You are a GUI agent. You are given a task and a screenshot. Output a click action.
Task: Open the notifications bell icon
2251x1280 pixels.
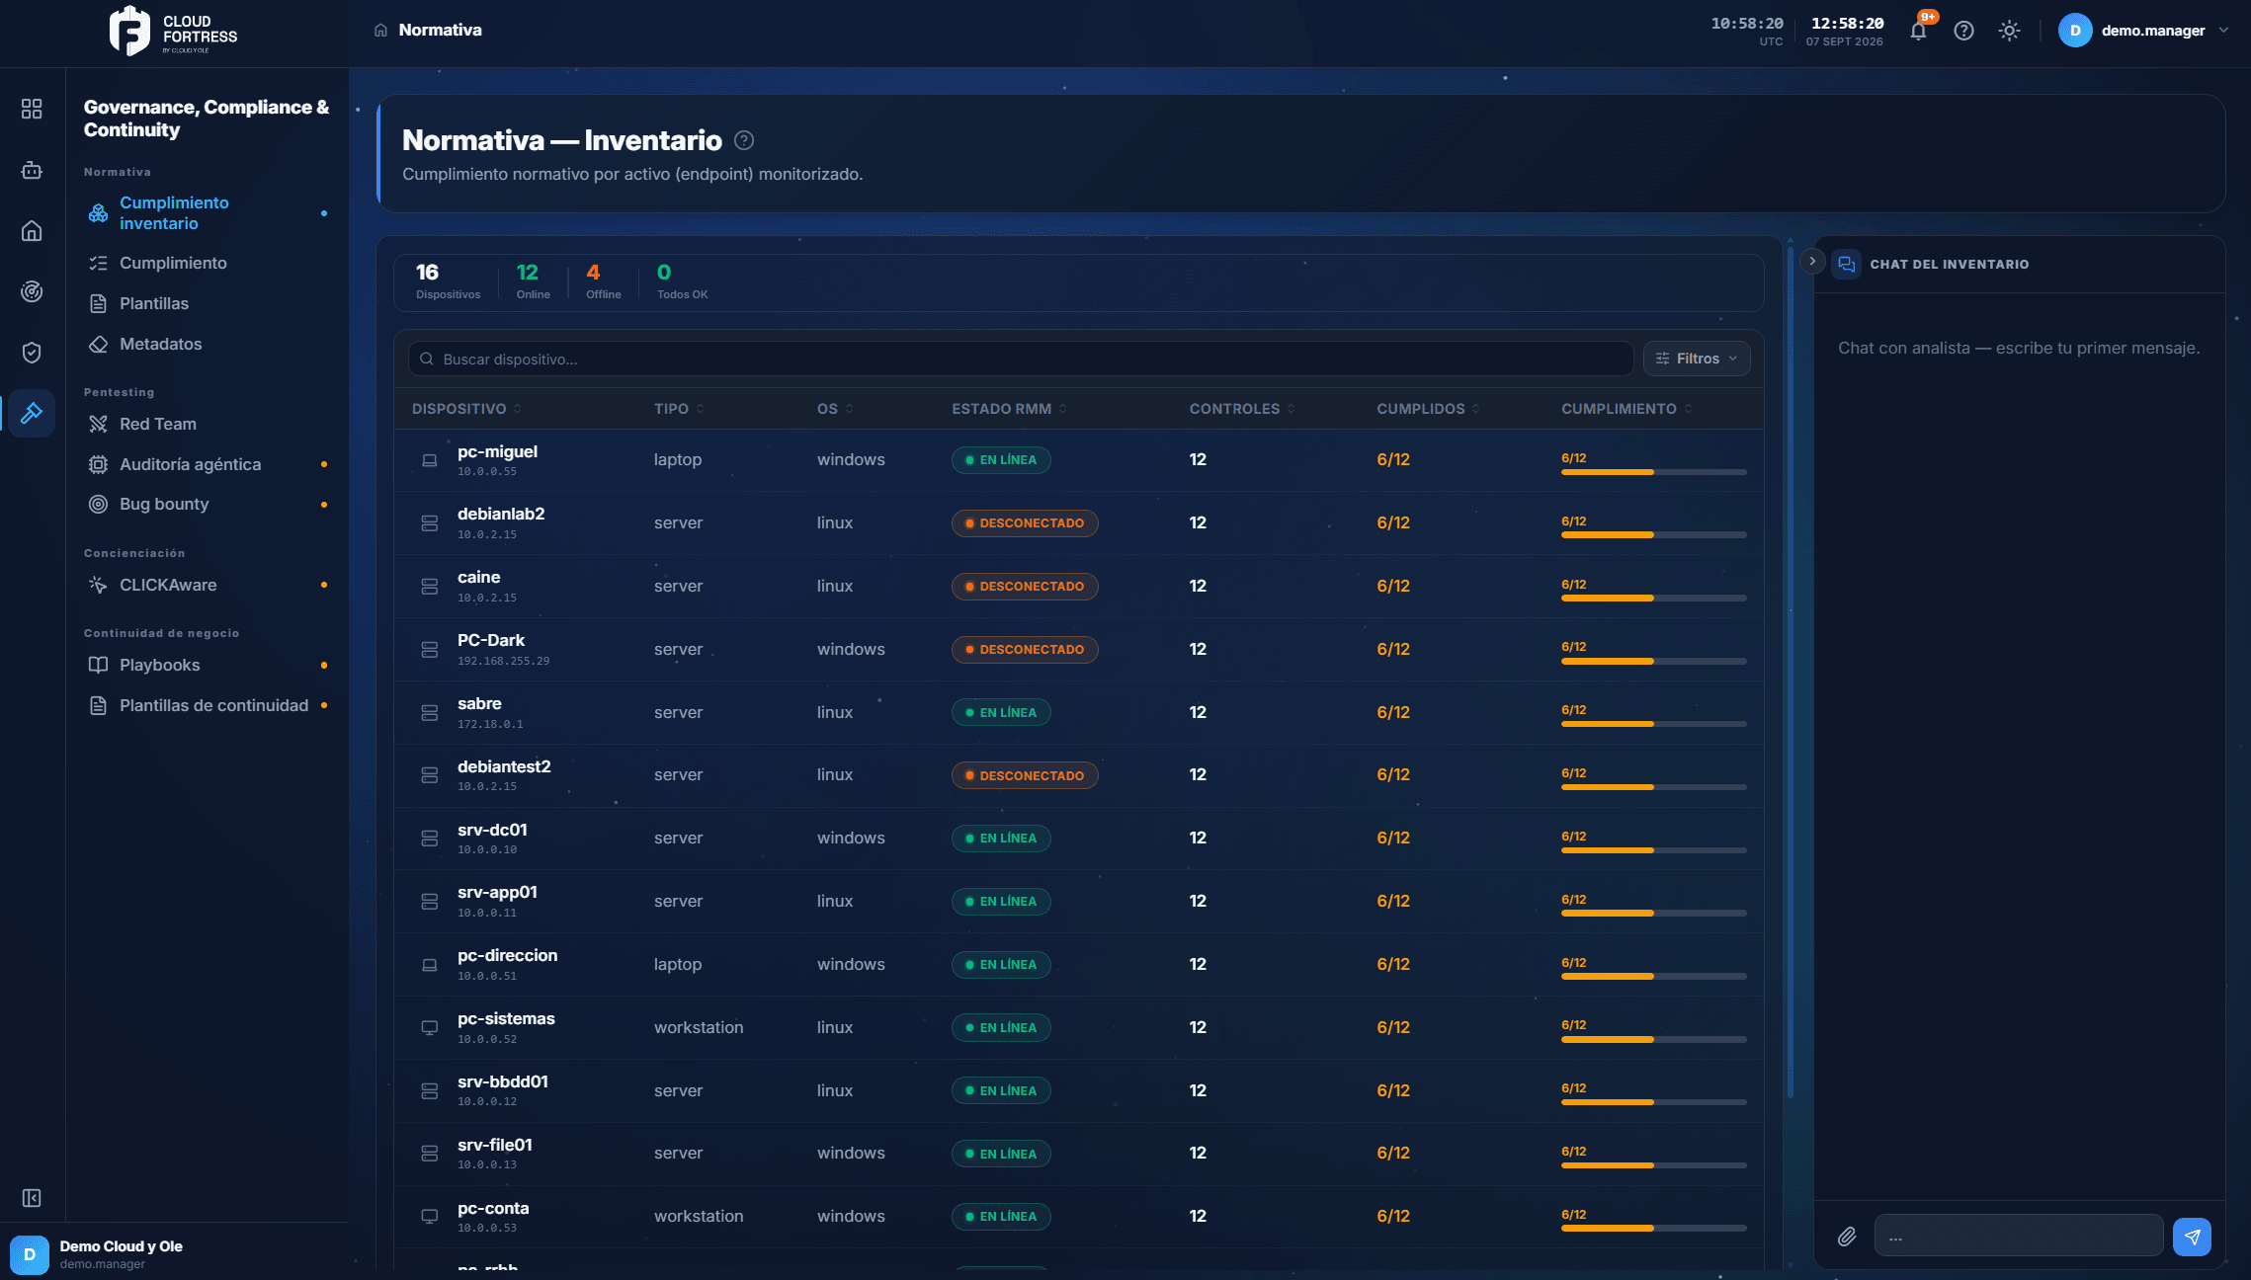[x=1918, y=31]
